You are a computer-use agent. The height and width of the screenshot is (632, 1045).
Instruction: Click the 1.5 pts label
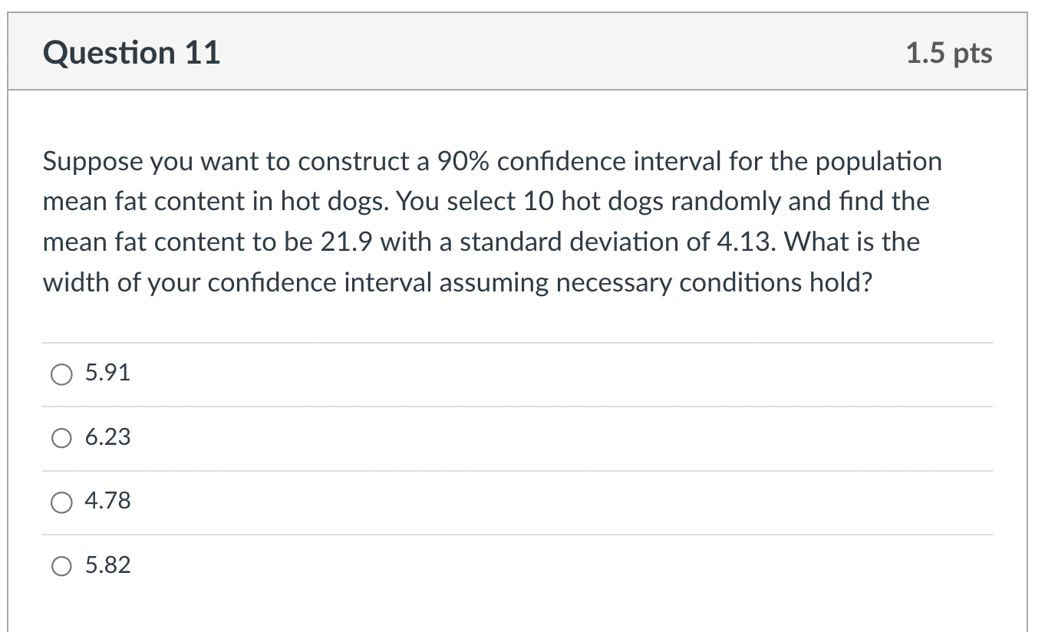949,52
